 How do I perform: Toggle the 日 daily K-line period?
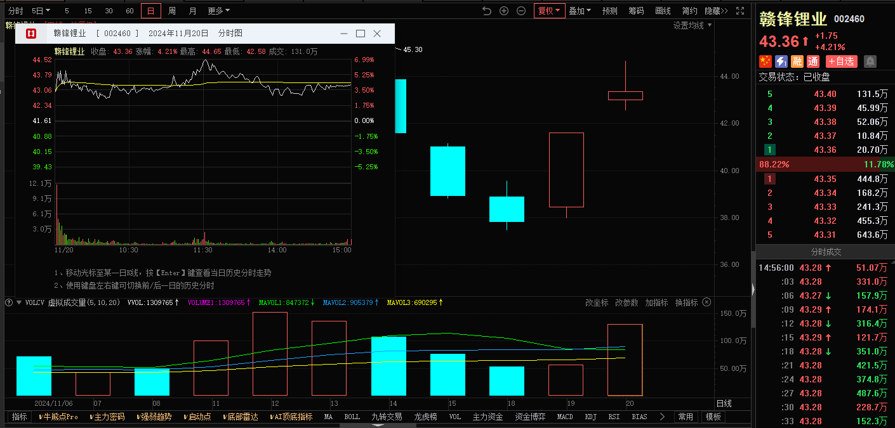coord(150,11)
